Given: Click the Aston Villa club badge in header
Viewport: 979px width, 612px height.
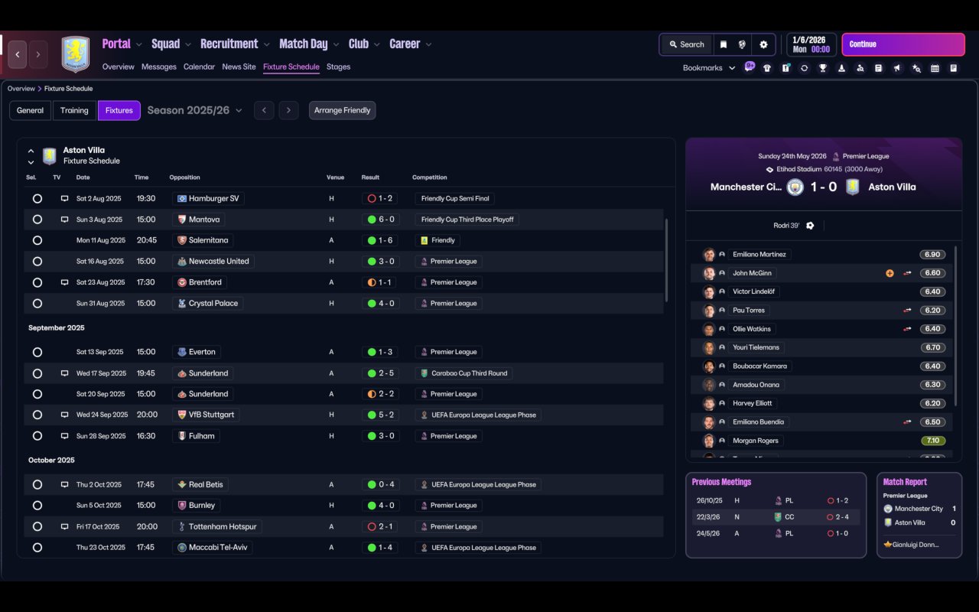Looking at the screenshot, I should click(x=75, y=54).
